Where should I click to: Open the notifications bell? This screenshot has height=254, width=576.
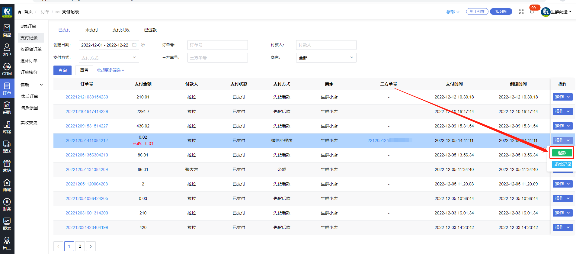click(532, 12)
